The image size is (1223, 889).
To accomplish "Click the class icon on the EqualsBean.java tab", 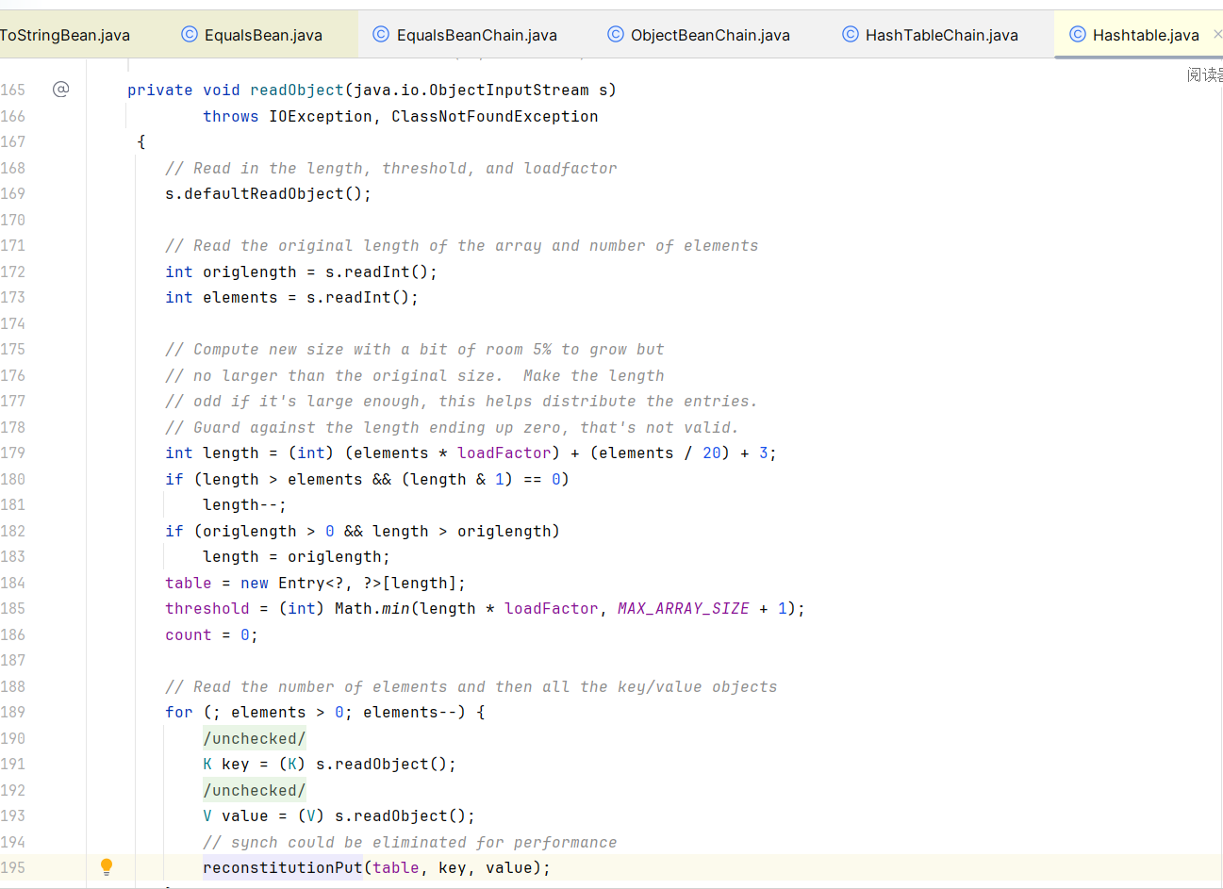I will click(190, 34).
